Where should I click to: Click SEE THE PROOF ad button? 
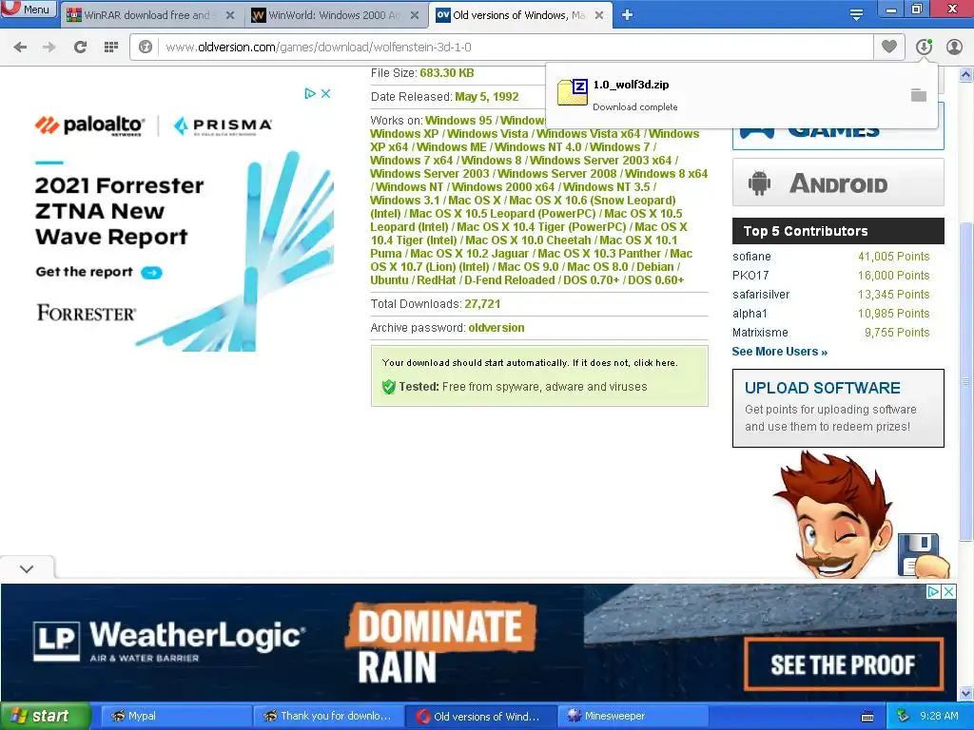(x=843, y=664)
